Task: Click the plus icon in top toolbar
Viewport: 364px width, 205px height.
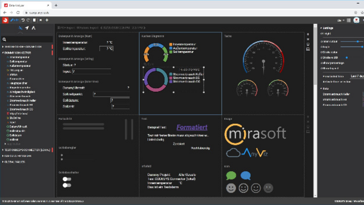Action: (47, 20)
